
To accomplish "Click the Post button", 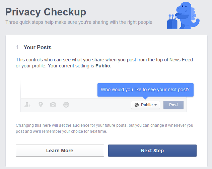I will [x=173, y=105].
